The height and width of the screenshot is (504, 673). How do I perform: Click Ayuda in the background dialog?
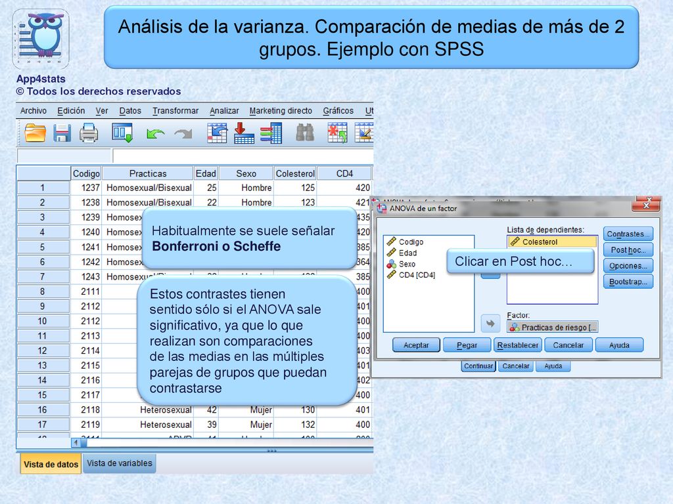coord(553,366)
